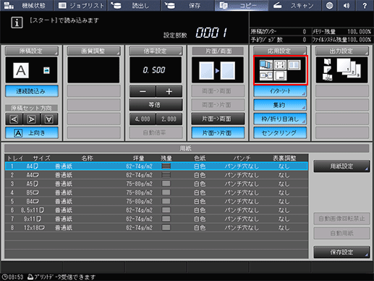Select tray 5 B4 paper row

click(156, 201)
